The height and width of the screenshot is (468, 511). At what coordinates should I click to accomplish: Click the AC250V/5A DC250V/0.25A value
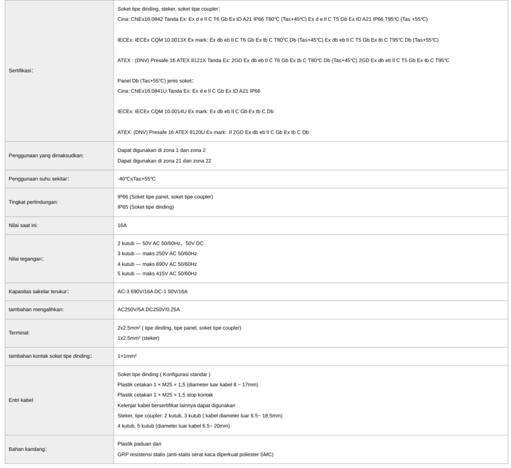[149, 309]
